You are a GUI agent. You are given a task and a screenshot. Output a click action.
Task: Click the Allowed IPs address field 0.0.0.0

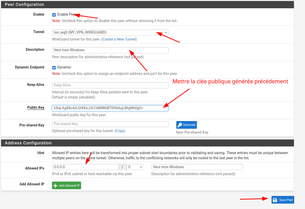(85, 167)
